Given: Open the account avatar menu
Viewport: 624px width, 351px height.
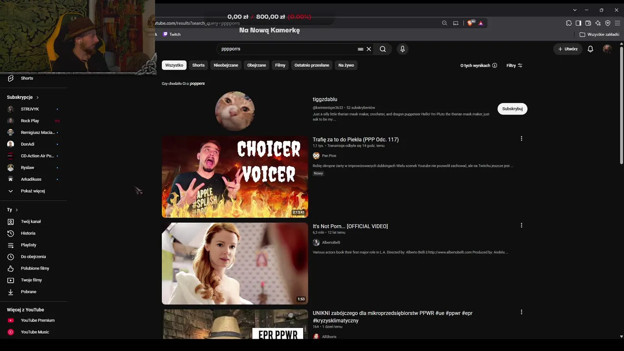Looking at the screenshot, I should 607,49.
